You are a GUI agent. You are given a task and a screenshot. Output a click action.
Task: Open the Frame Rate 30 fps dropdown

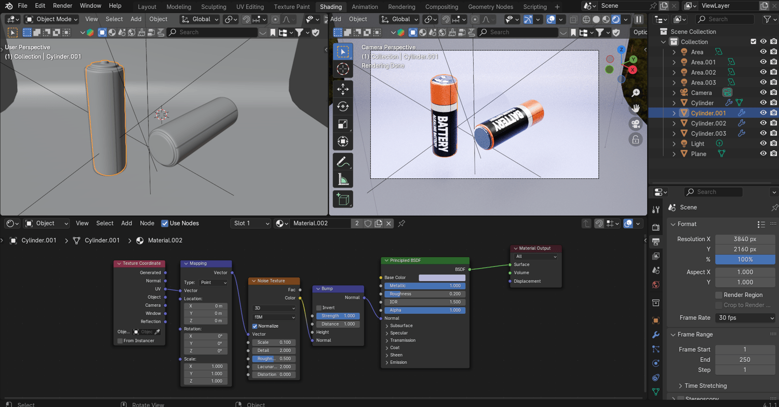point(745,318)
